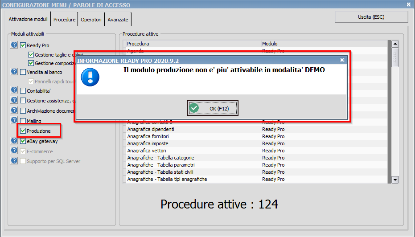Sort by the Modulo column header

[x=325, y=44]
